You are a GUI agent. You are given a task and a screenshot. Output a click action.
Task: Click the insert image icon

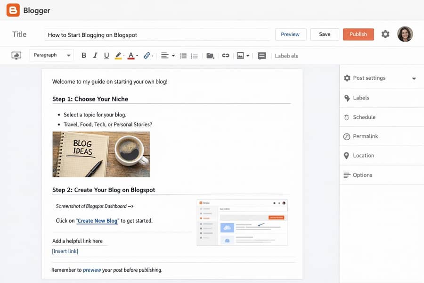click(x=241, y=56)
